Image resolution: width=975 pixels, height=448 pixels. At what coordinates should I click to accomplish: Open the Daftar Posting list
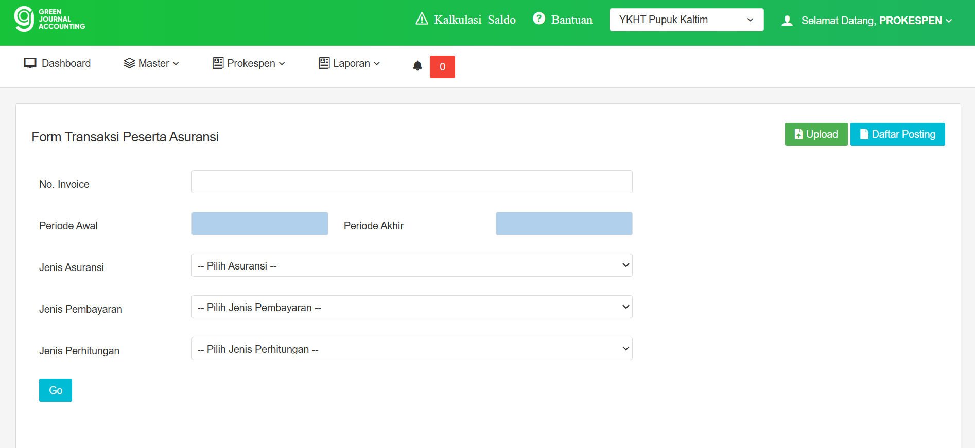pyautogui.click(x=897, y=134)
